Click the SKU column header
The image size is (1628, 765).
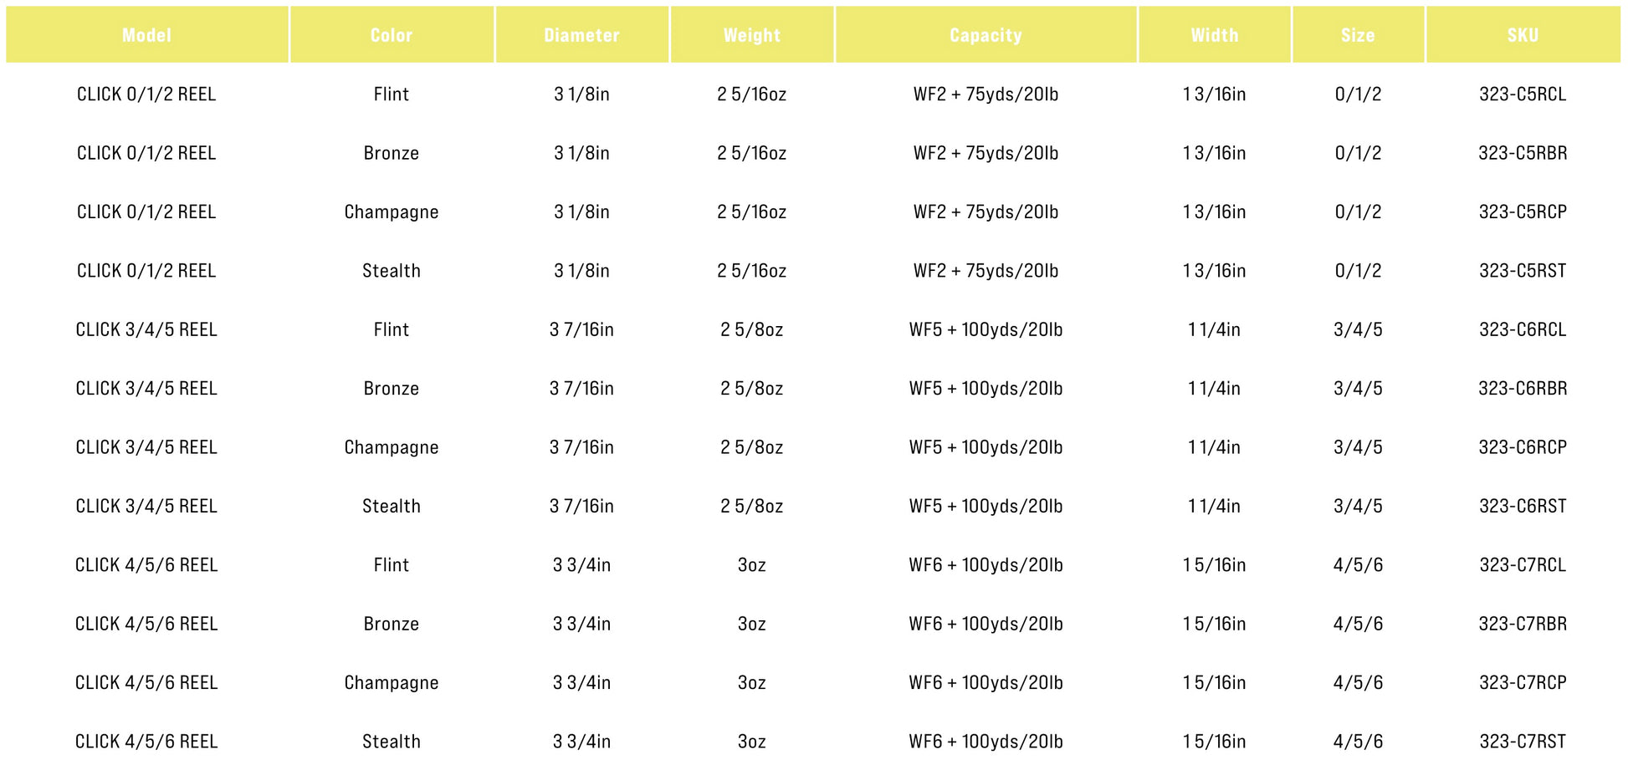point(1523,35)
